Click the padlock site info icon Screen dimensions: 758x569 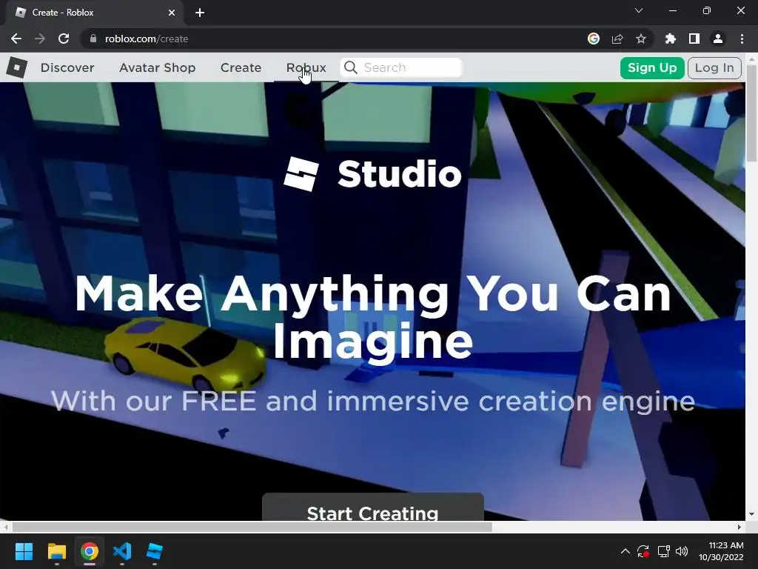coord(93,39)
